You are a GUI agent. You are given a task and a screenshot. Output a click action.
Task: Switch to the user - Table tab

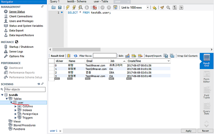coord(101,1)
